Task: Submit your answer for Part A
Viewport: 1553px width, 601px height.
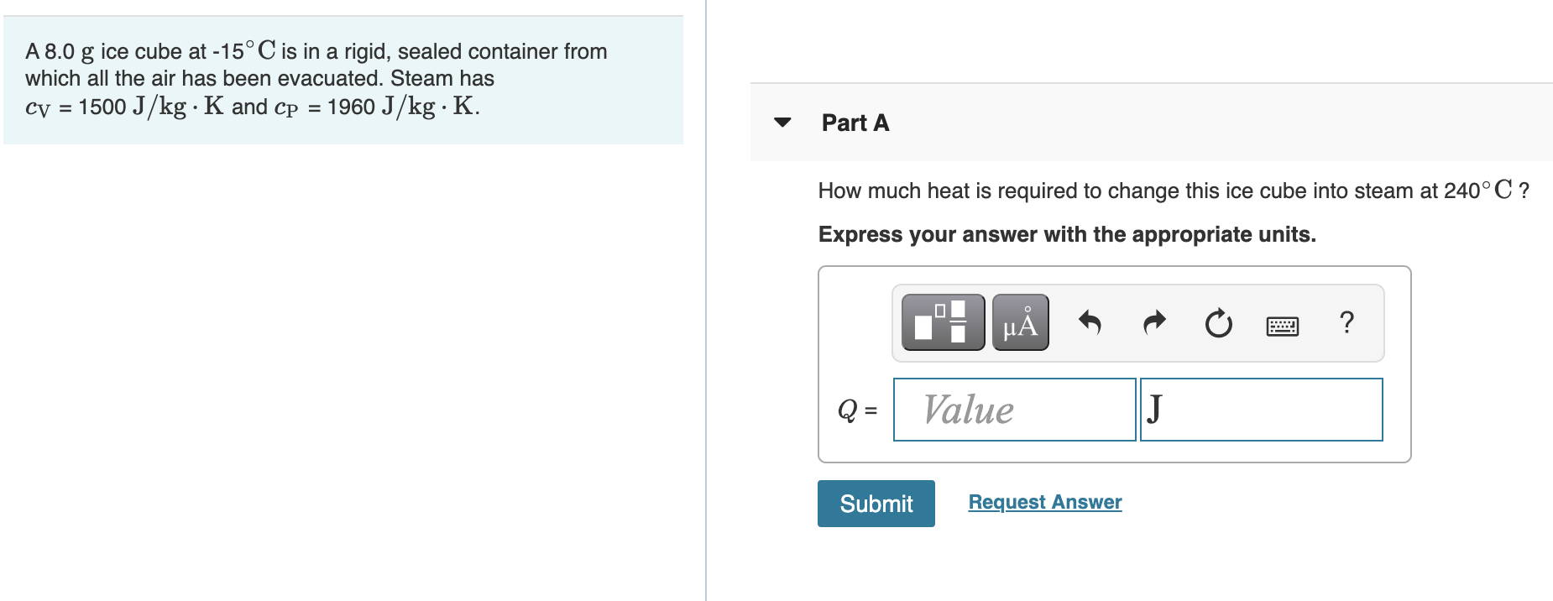Action: coord(876,503)
